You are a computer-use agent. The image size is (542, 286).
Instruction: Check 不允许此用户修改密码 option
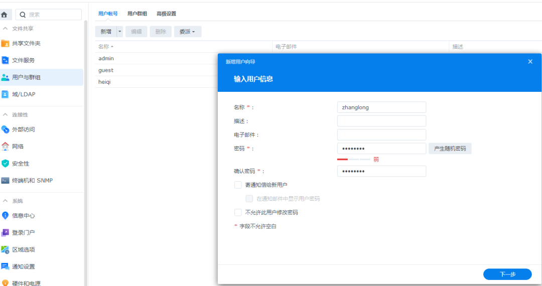[x=238, y=212]
